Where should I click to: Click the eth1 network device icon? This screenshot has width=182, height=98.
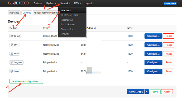coord(12,45)
